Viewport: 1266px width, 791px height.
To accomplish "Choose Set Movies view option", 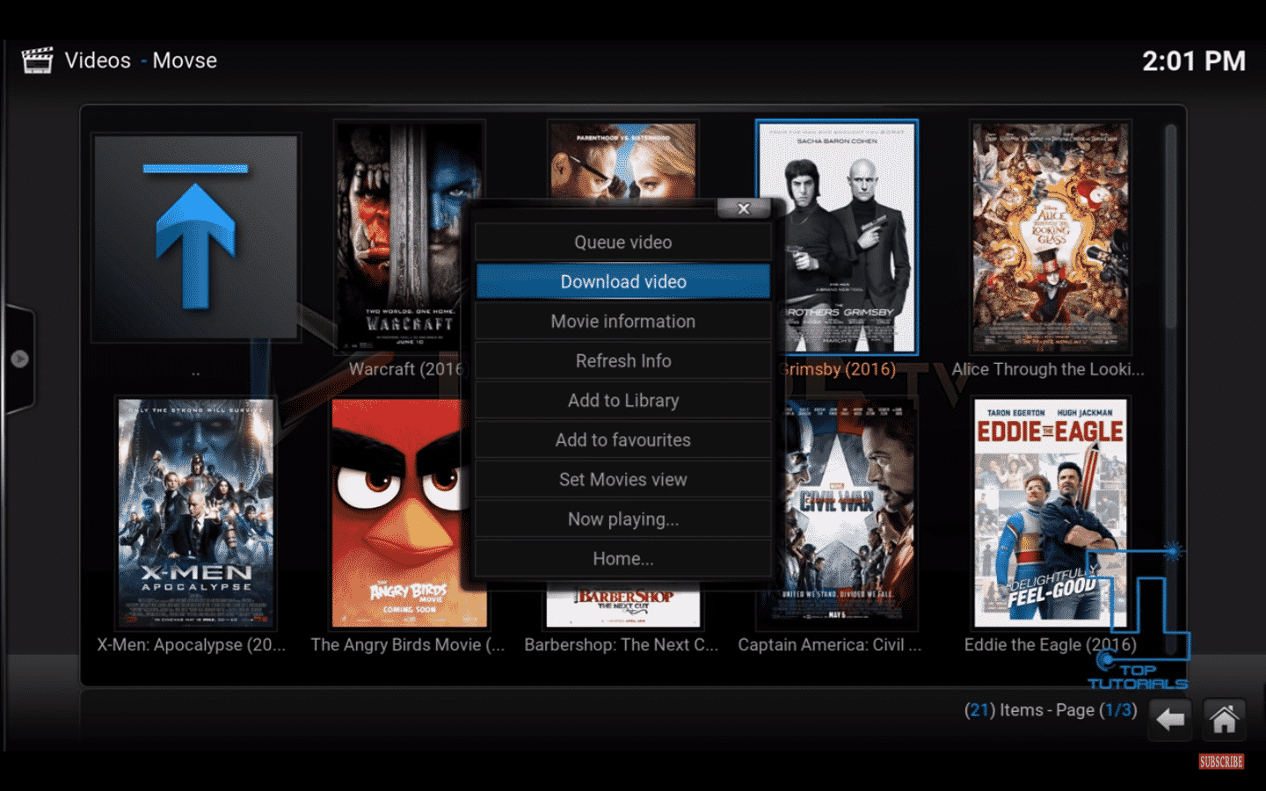I will pyautogui.click(x=623, y=480).
